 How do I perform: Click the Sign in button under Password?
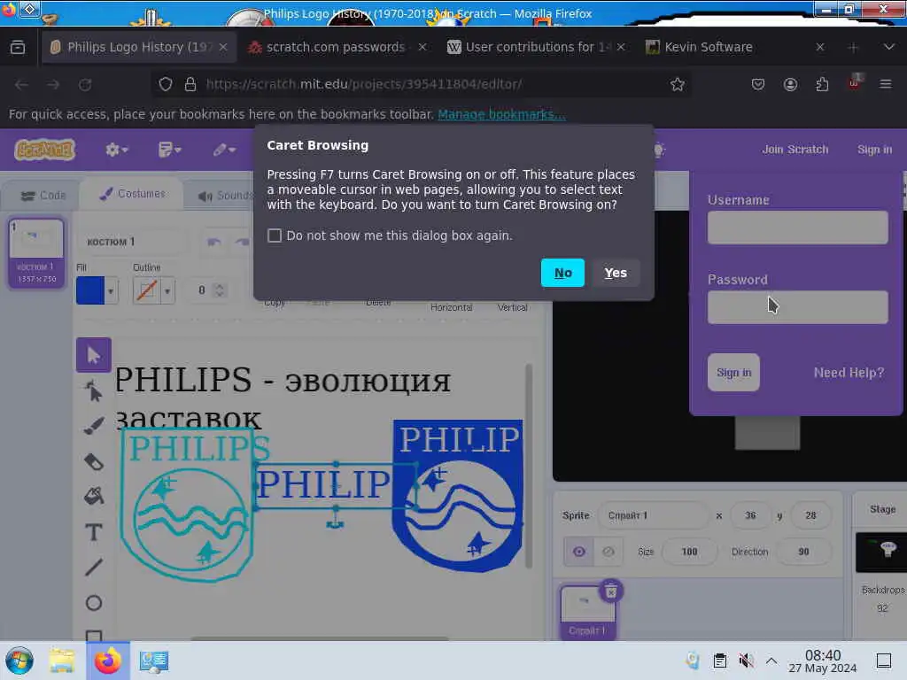point(733,373)
